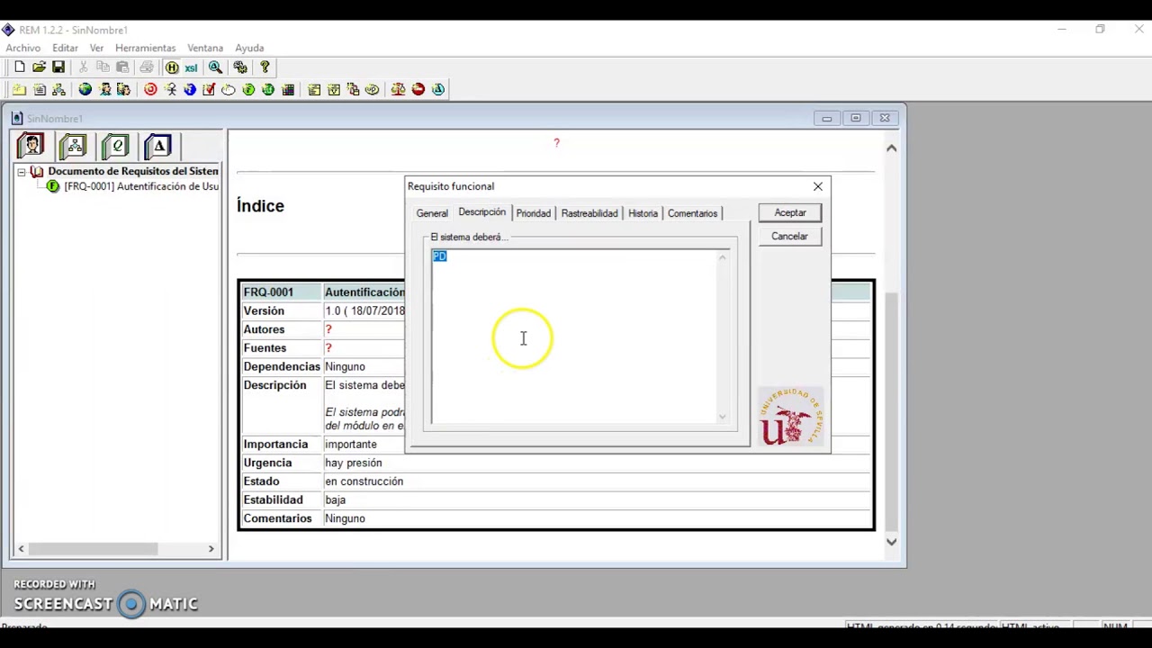
Task: Click the white oval use case icon
Action: coord(229,89)
